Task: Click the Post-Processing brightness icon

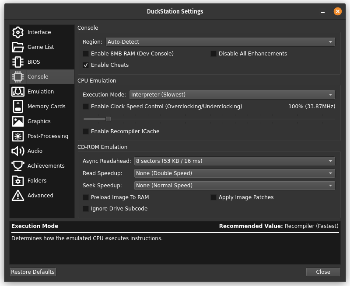Action: [18, 136]
